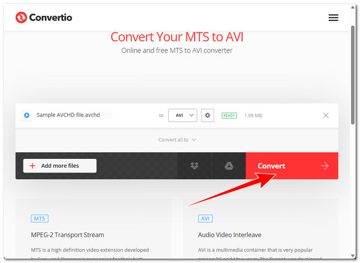This screenshot has height=263, width=360.
Task: Click Convert Your MTS to AVI title
Action: tap(177, 37)
